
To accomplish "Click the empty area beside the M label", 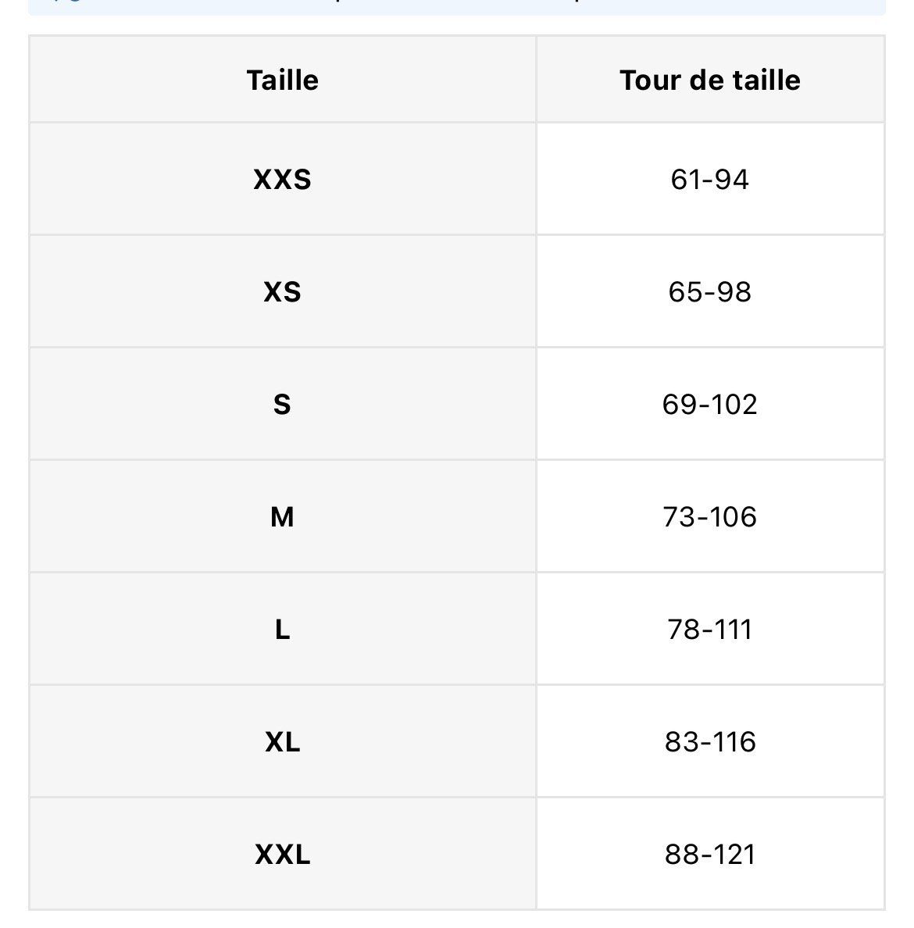I will (148, 516).
